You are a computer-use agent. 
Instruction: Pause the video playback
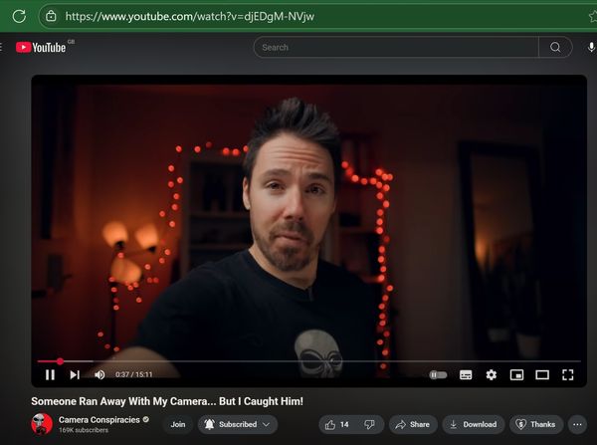50,374
